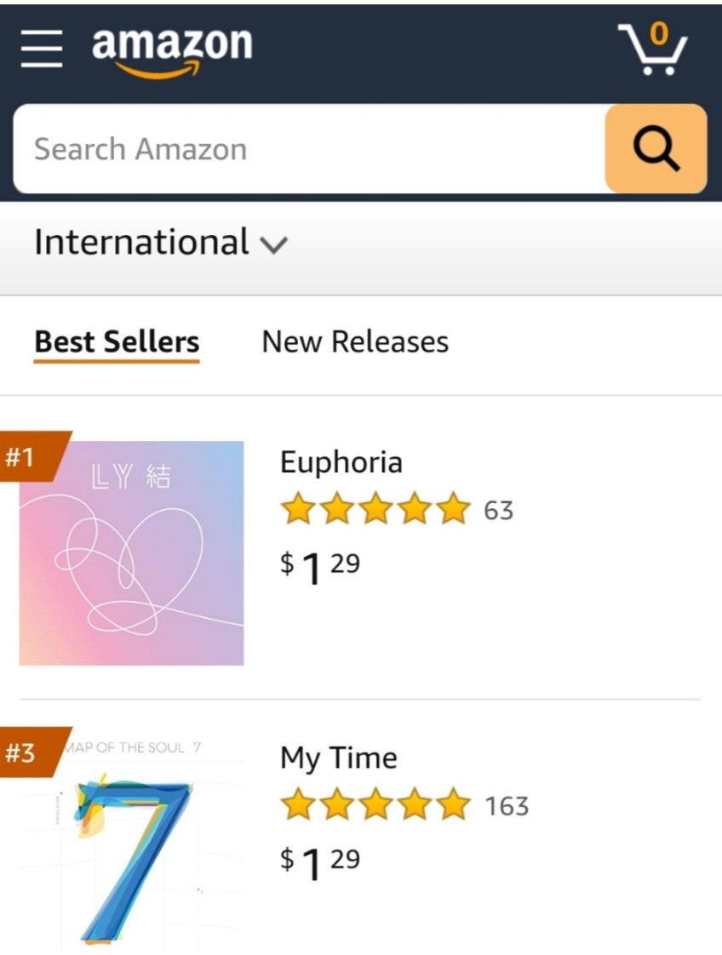Select the Best Sellers tab
Screen dimensions: 722x955
pos(117,342)
